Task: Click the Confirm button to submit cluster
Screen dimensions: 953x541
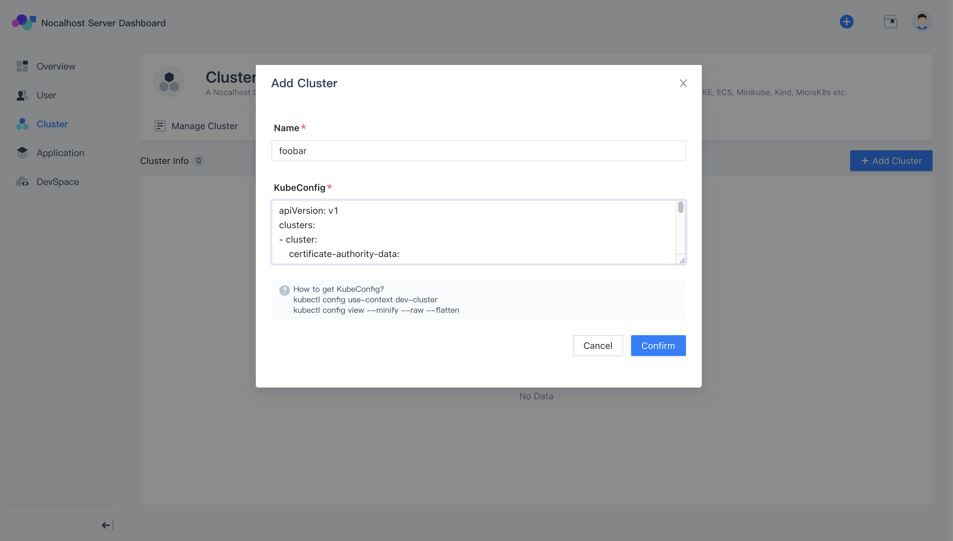Action: pyautogui.click(x=658, y=345)
